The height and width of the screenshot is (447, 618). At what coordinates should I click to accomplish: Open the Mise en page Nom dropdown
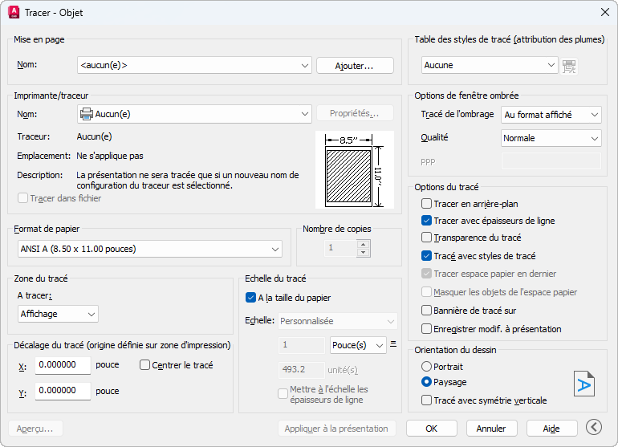(194, 65)
